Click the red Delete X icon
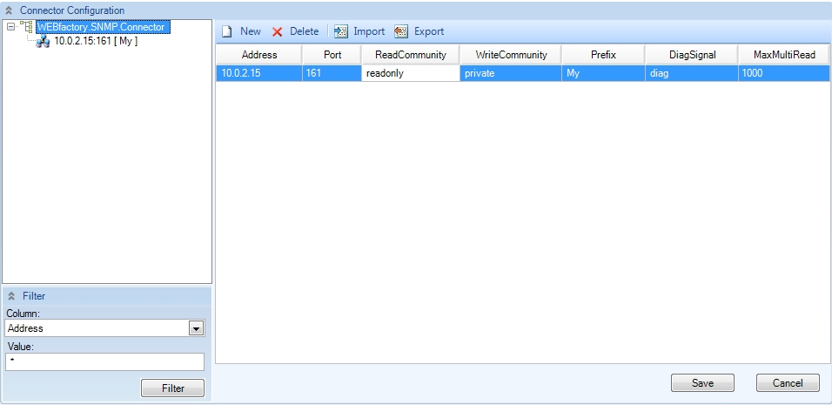 (277, 32)
